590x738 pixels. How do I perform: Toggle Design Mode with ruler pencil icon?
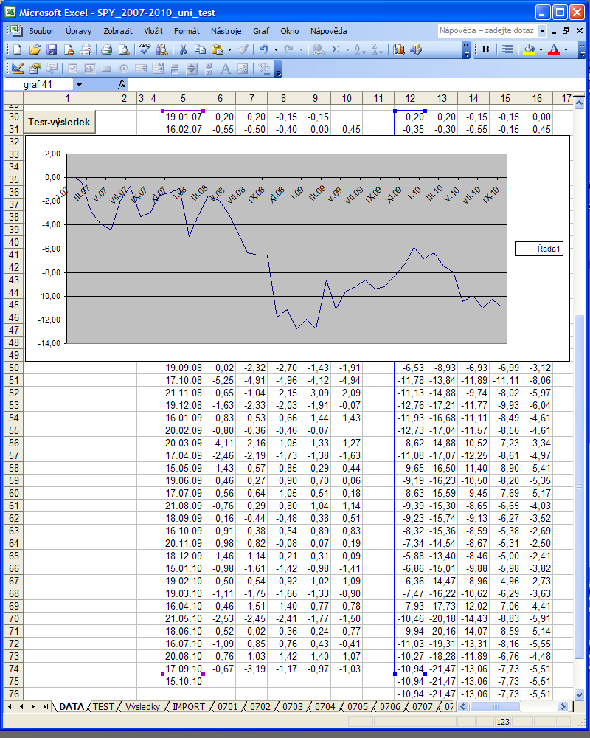[x=18, y=69]
